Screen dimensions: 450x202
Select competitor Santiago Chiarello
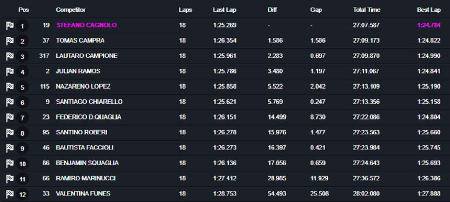click(x=89, y=102)
